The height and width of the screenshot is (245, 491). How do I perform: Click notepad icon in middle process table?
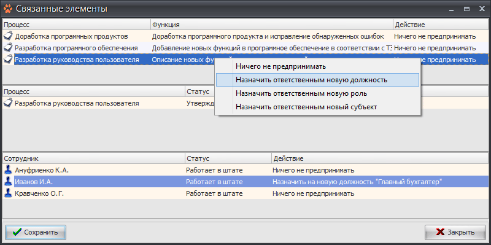pyautogui.click(x=9, y=103)
